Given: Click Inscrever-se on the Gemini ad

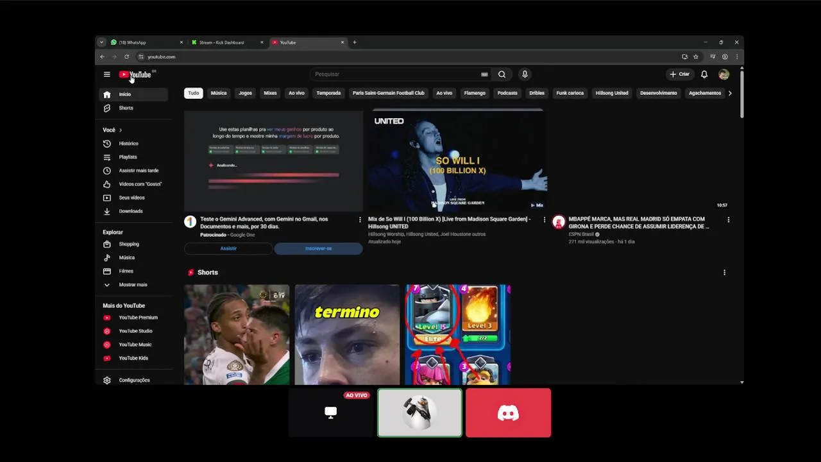Looking at the screenshot, I should coord(319,248).
